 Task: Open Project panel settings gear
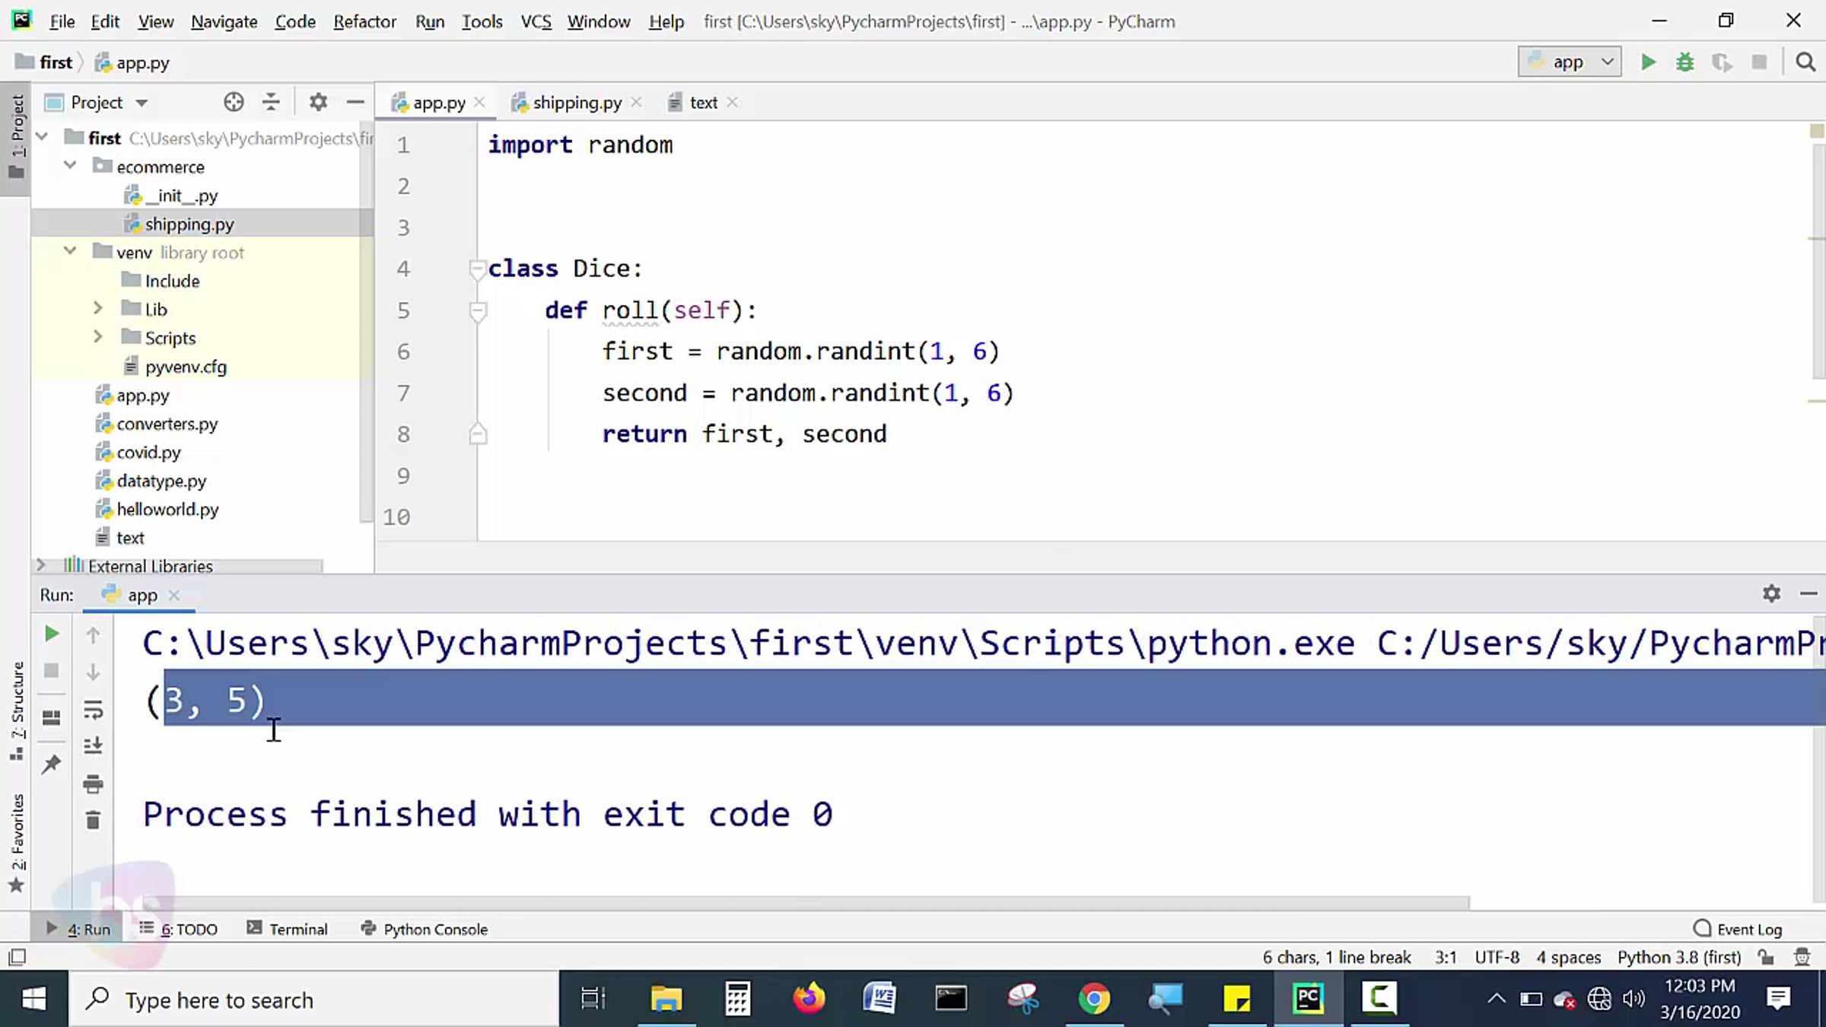[318, 102]
